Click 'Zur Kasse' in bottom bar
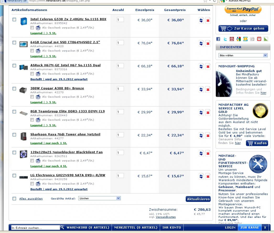Image resolution: width=274 pixels, height=233 pixels. pyautogui.click(x=250, y=227)
